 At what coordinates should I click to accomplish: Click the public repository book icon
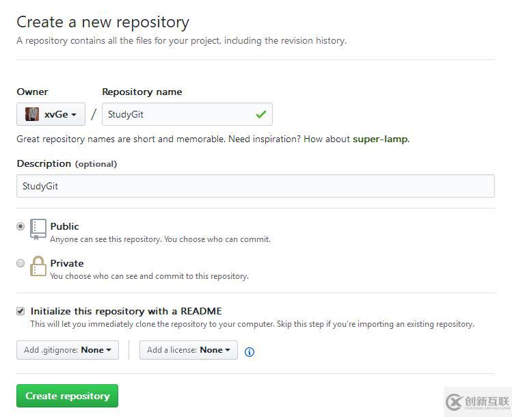(38, 230)
